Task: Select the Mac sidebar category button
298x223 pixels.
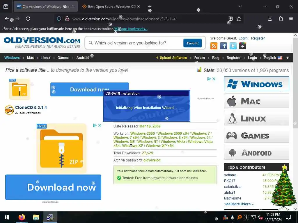Action: [256, 101]
